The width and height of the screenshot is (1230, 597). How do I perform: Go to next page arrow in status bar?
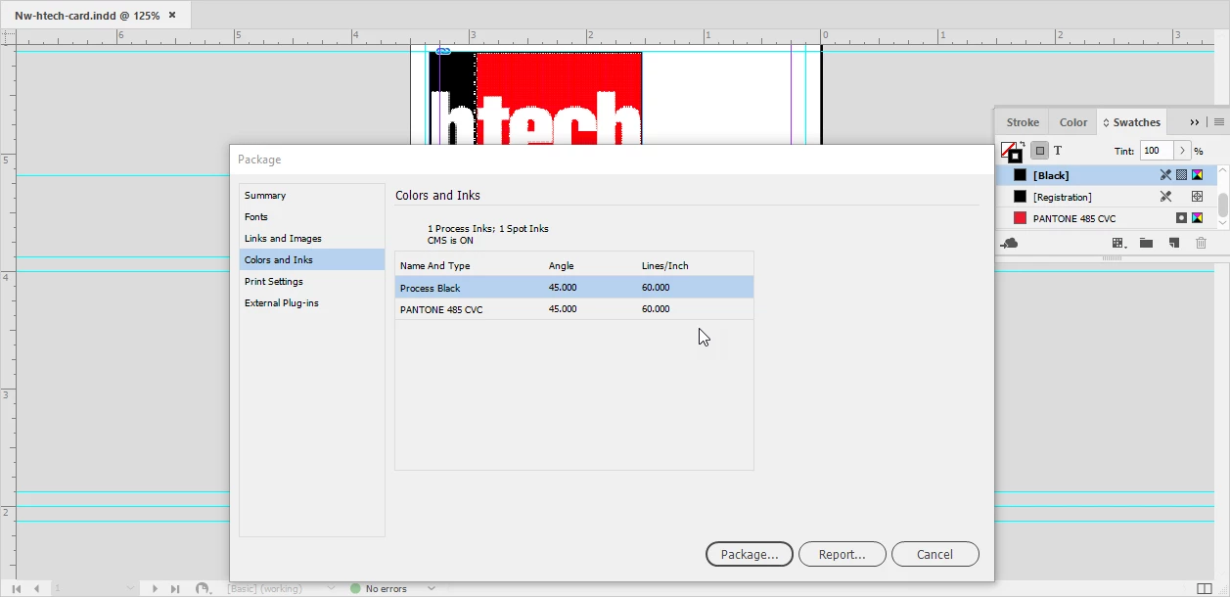155,588
